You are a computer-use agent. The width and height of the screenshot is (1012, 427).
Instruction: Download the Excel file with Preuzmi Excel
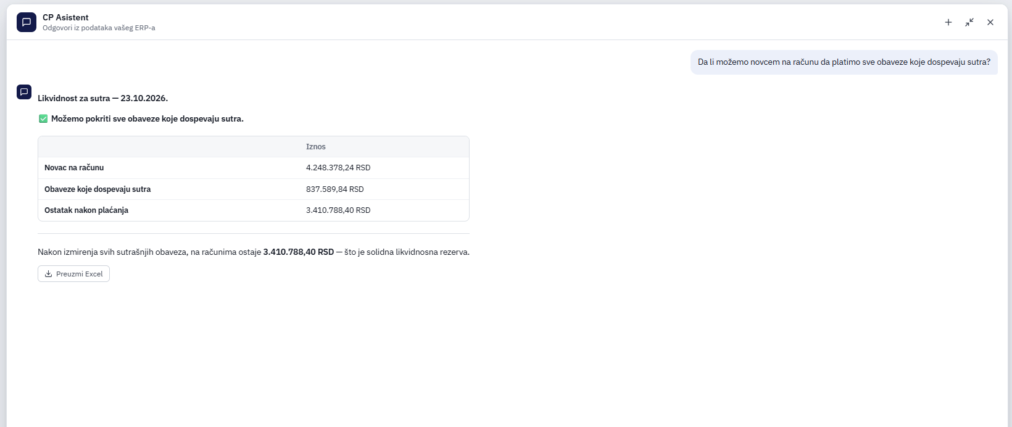click(73, 274)
